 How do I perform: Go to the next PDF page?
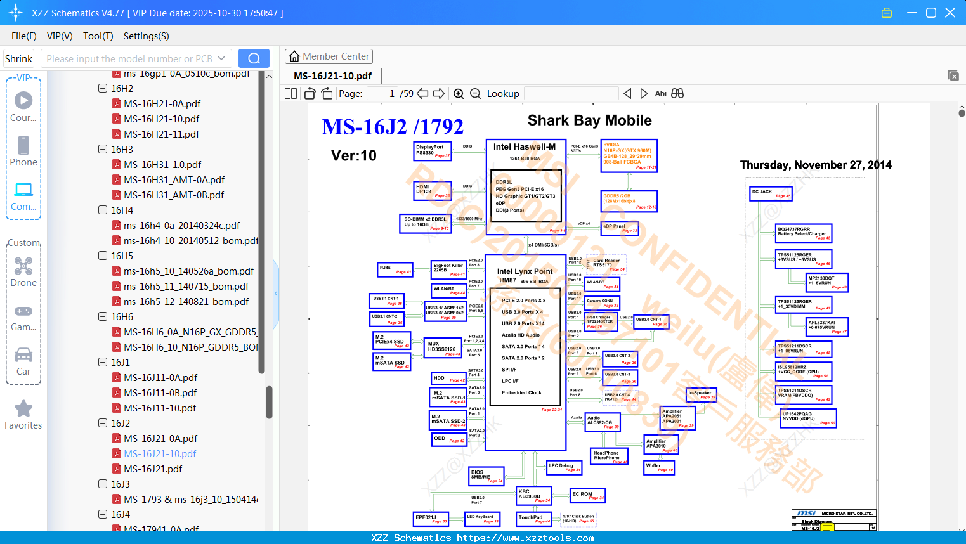click(439, 94)
